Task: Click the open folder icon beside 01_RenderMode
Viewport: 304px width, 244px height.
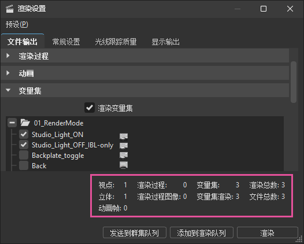Action: point(25,123)
